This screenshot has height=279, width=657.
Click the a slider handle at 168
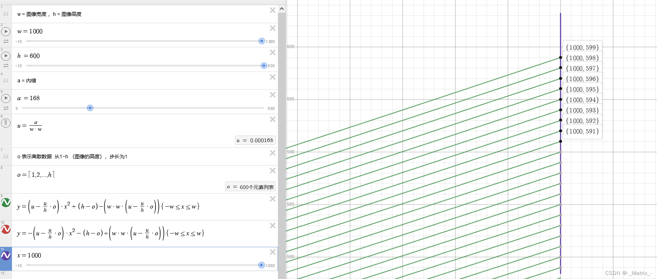90,108
